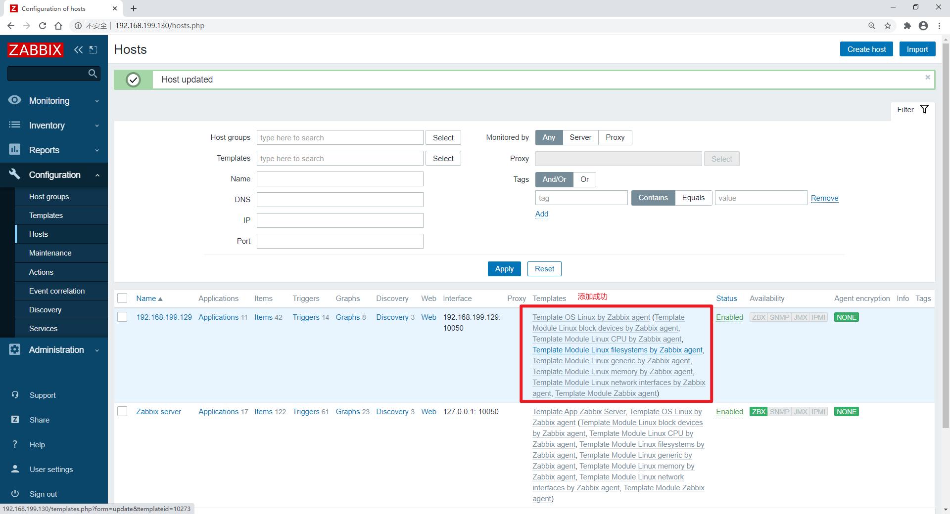The image size is (950, 514).
Task: Click the Configuration wrench icon
Action: 15,174
